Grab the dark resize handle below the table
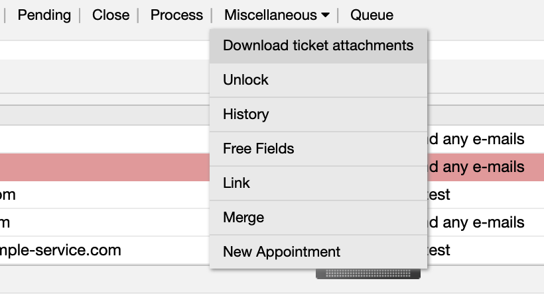Viewport: 544px width, 299px height. coord(368,273)
